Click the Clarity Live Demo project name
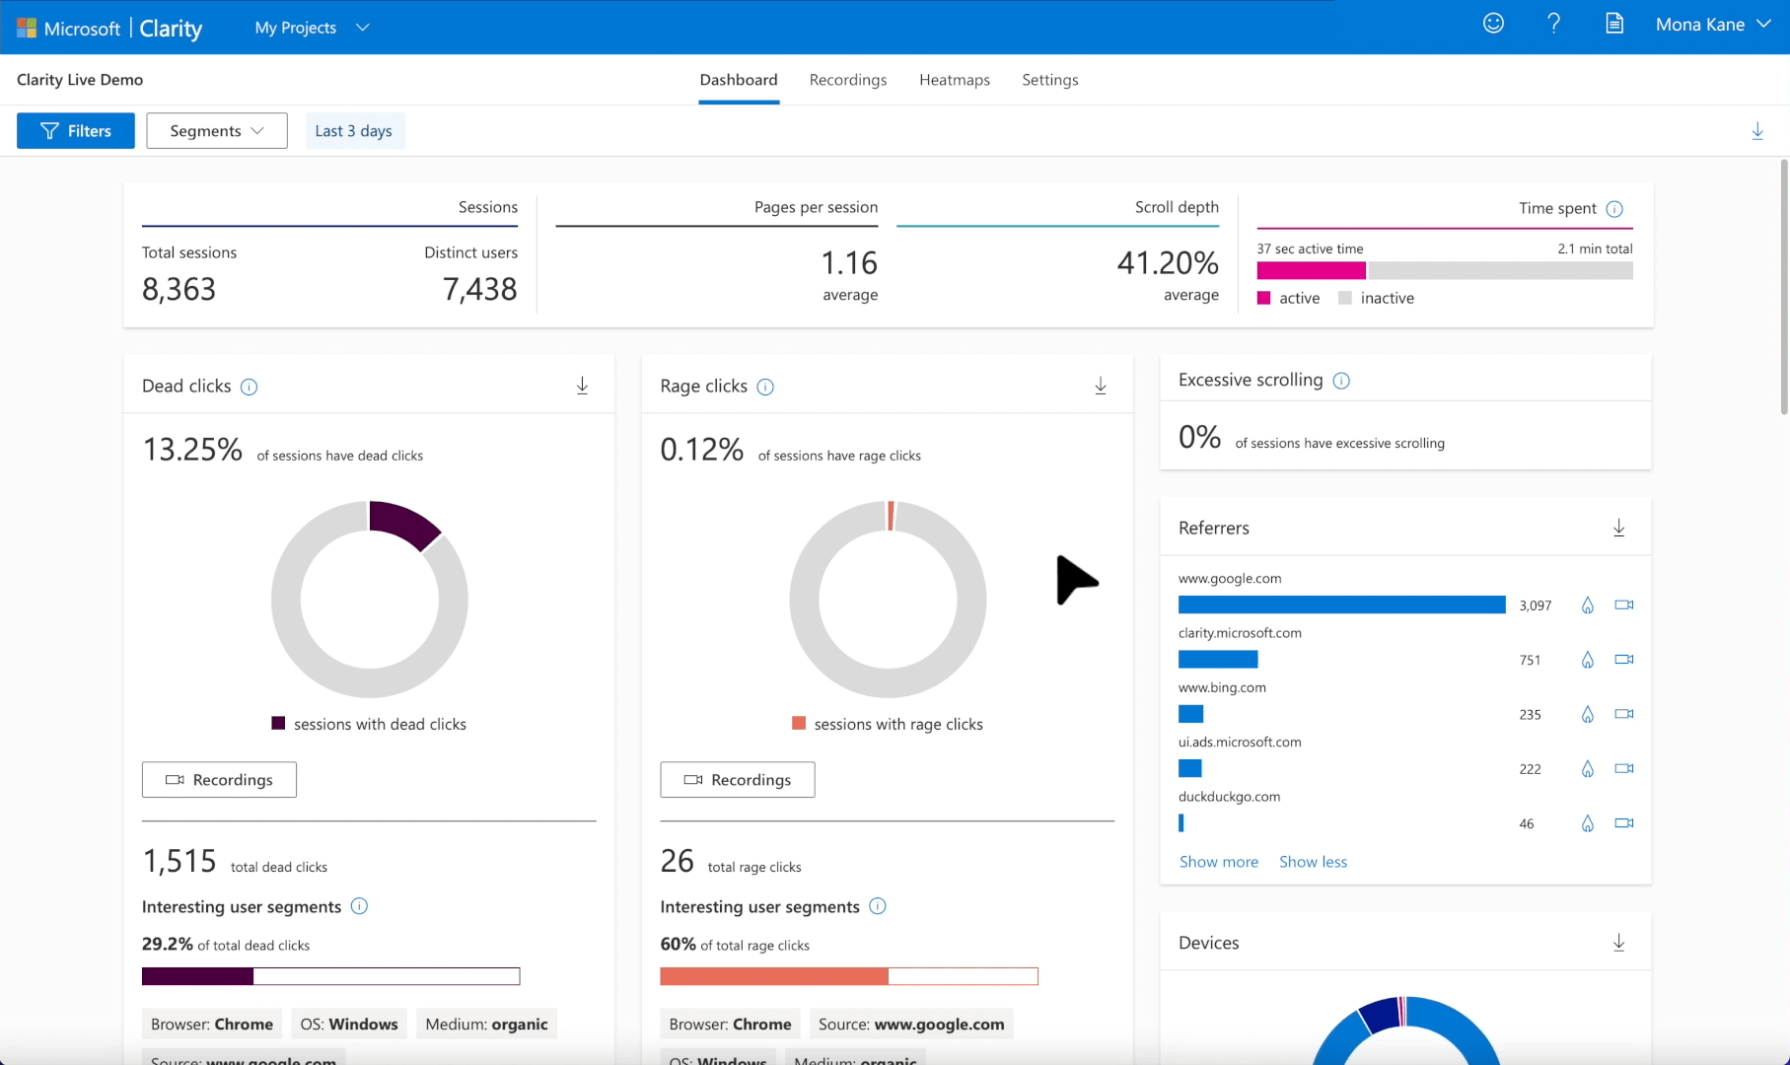 (80, 80)
